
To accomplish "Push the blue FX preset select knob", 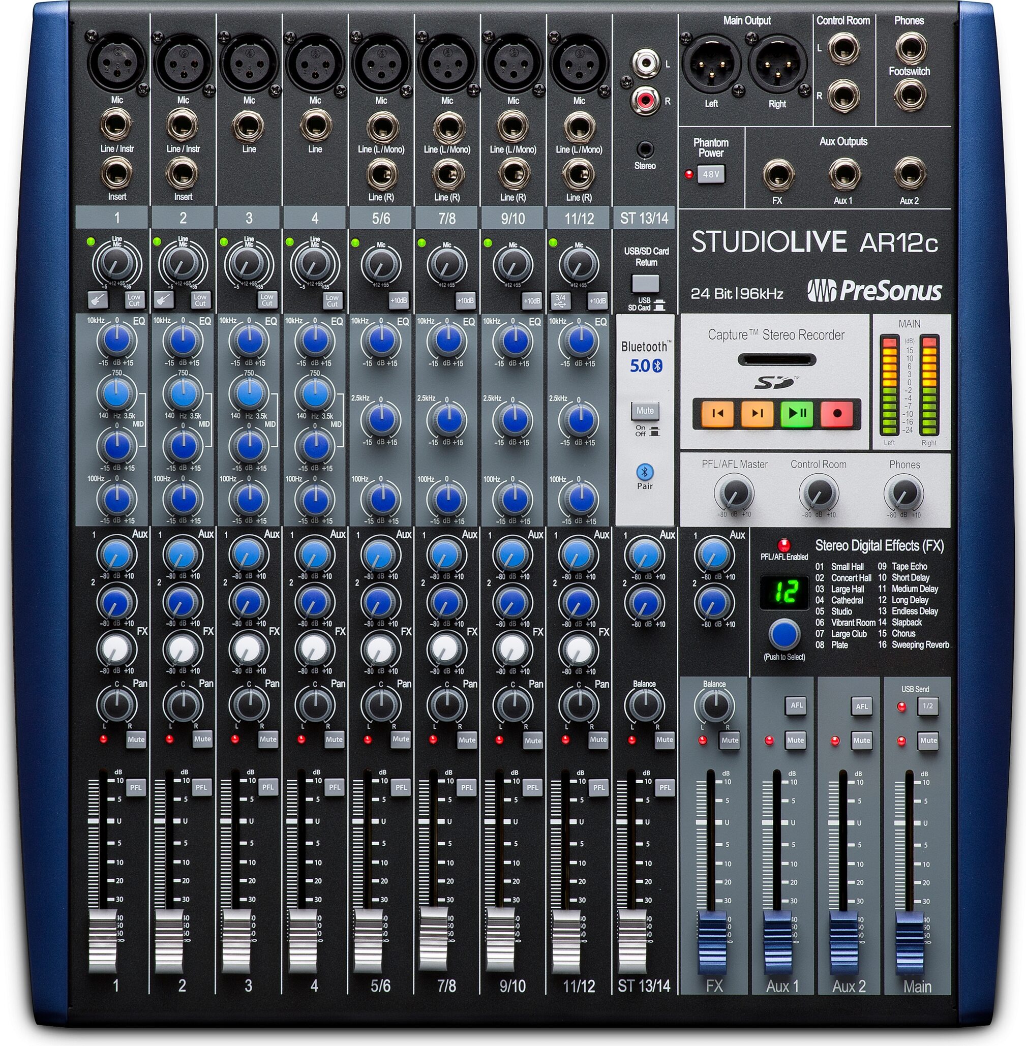I will [784, 634].
